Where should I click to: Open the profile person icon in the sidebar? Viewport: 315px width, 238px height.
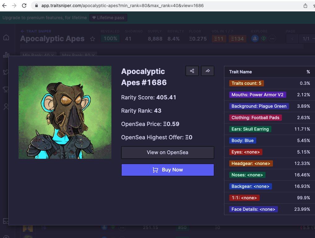(6, 107)
